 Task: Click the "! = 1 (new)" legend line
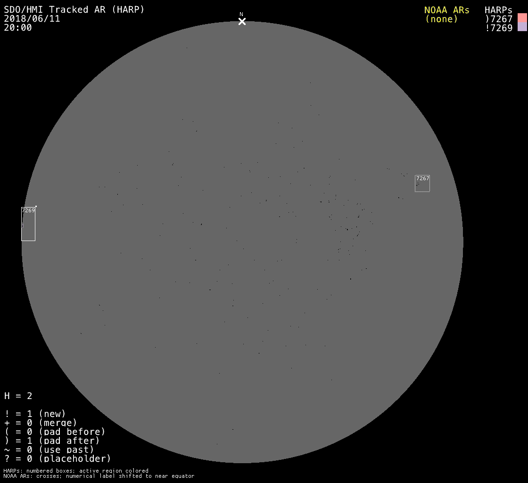click(35, 414)
